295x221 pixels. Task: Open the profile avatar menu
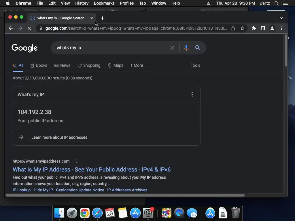(272, 28)
